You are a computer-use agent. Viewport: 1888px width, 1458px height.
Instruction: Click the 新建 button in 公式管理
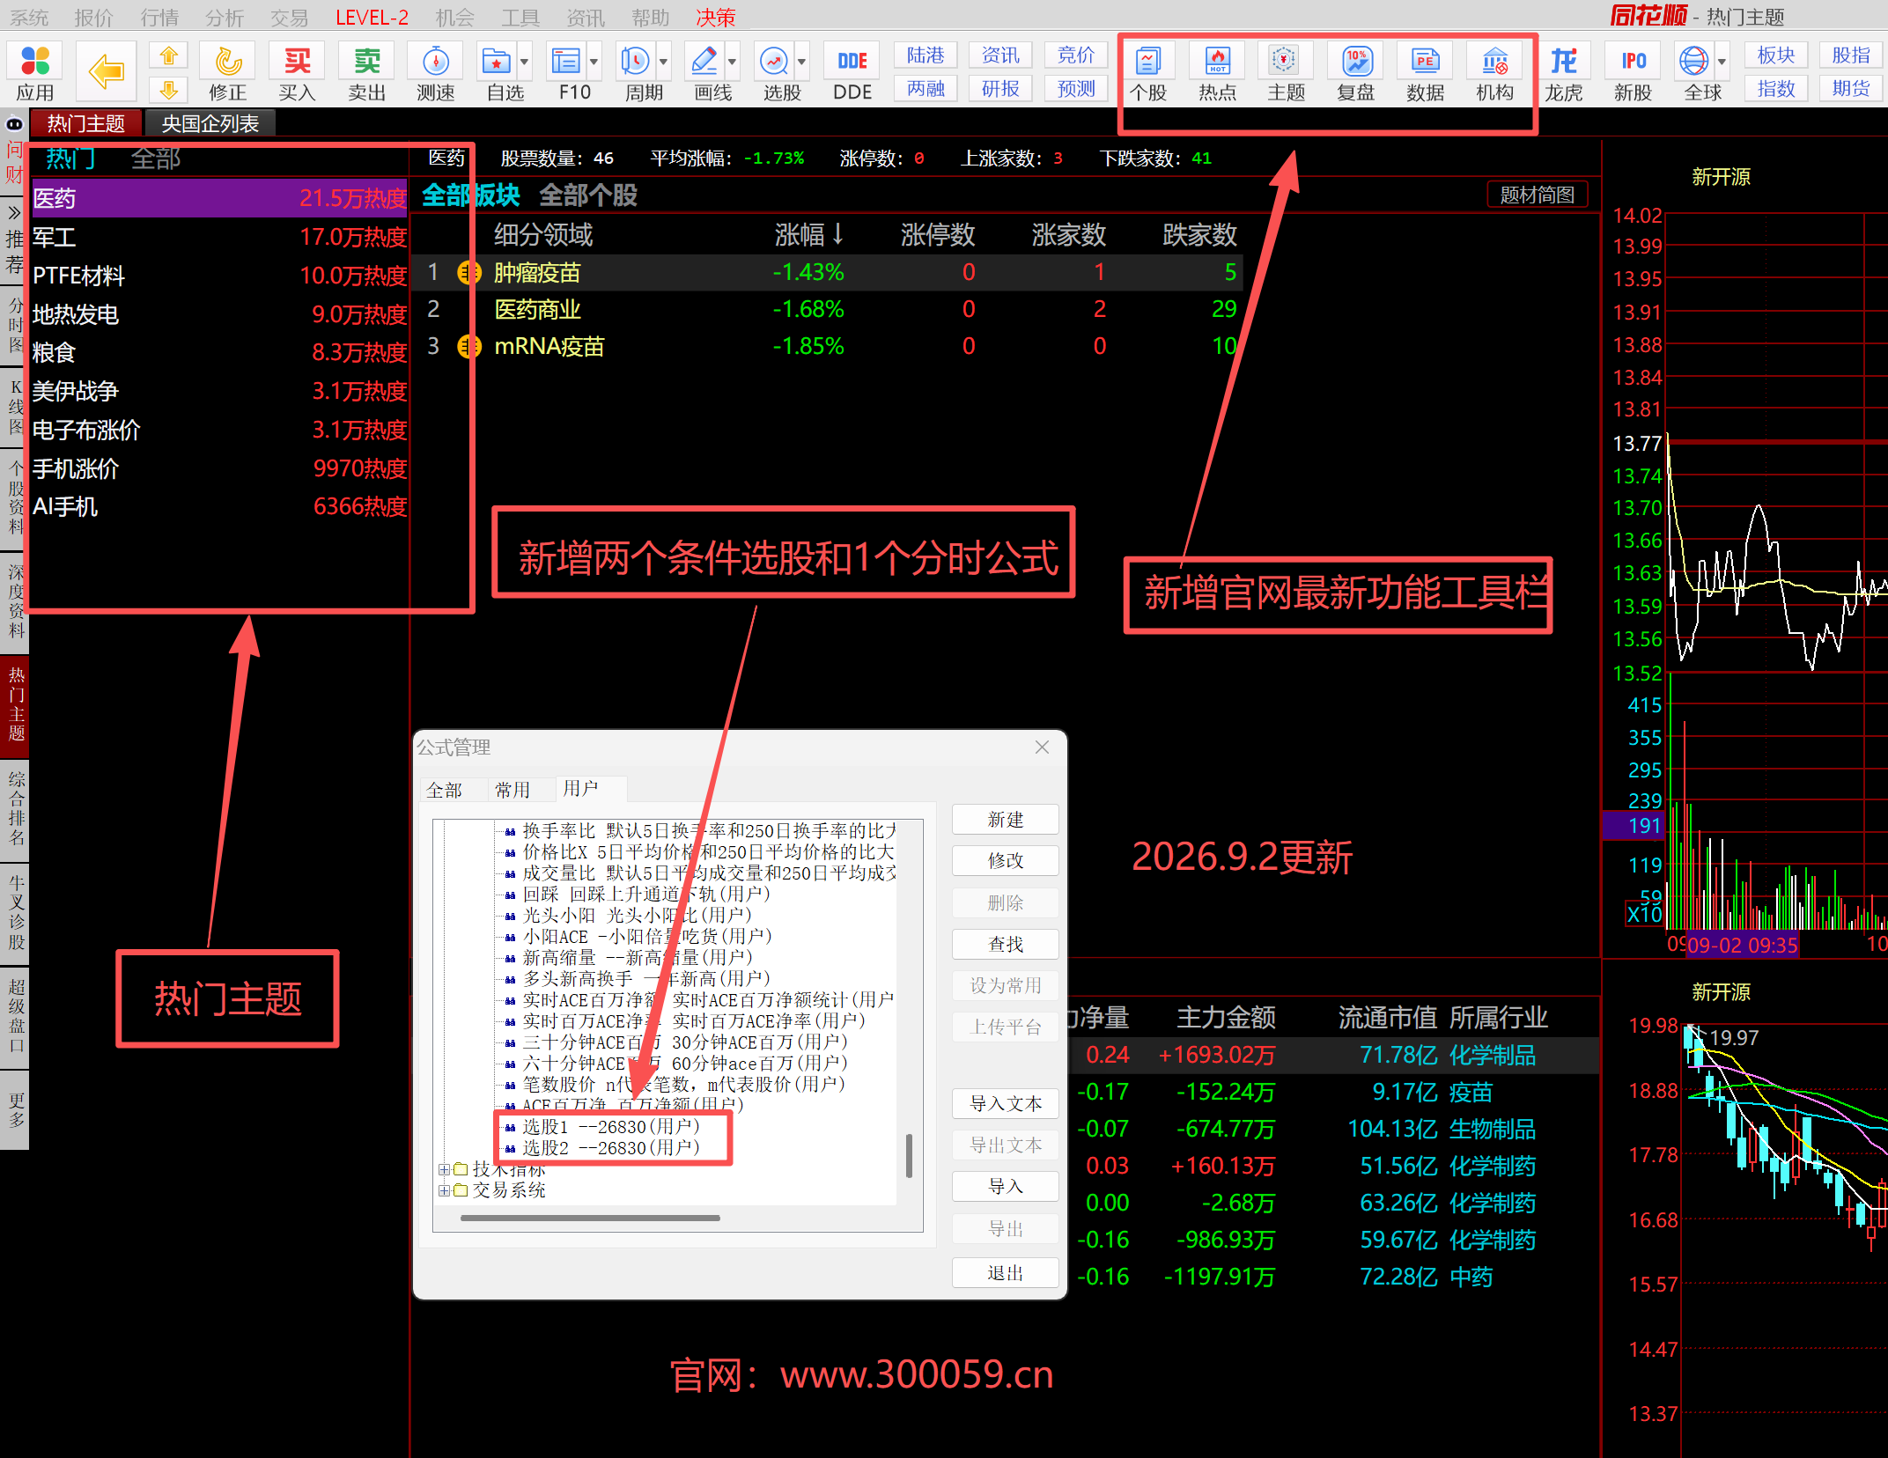[x=1005, y=820]
